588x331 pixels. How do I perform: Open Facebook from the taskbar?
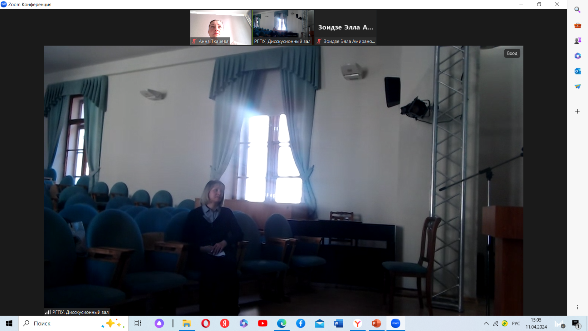pos(301,323)
